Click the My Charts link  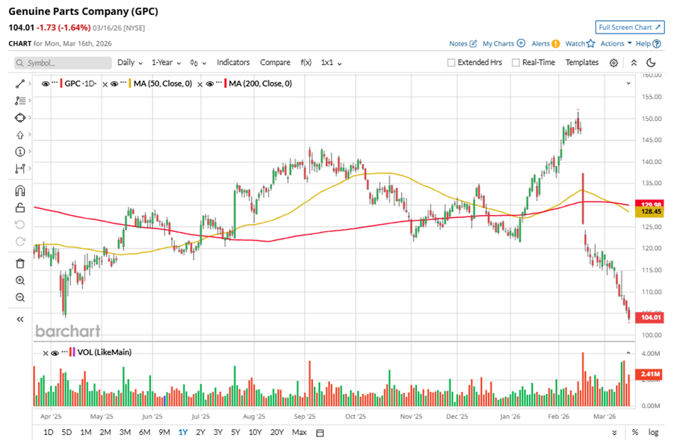coord(498,43)
